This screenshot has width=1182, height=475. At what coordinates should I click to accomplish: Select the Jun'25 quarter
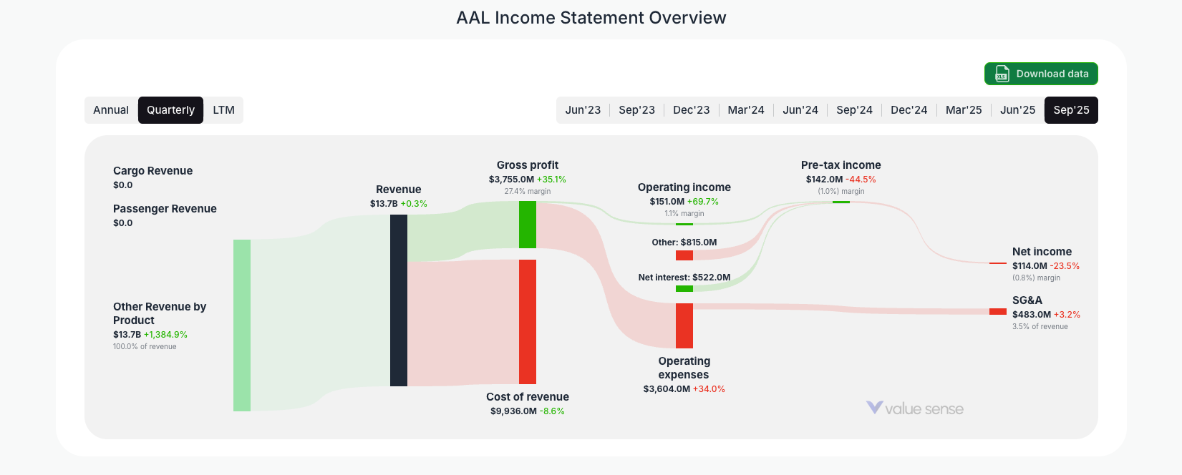point(1017,109)
